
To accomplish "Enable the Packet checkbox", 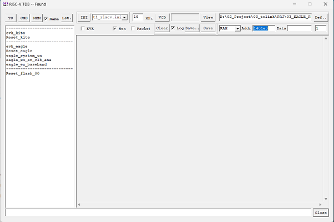I will pos(133,28).
